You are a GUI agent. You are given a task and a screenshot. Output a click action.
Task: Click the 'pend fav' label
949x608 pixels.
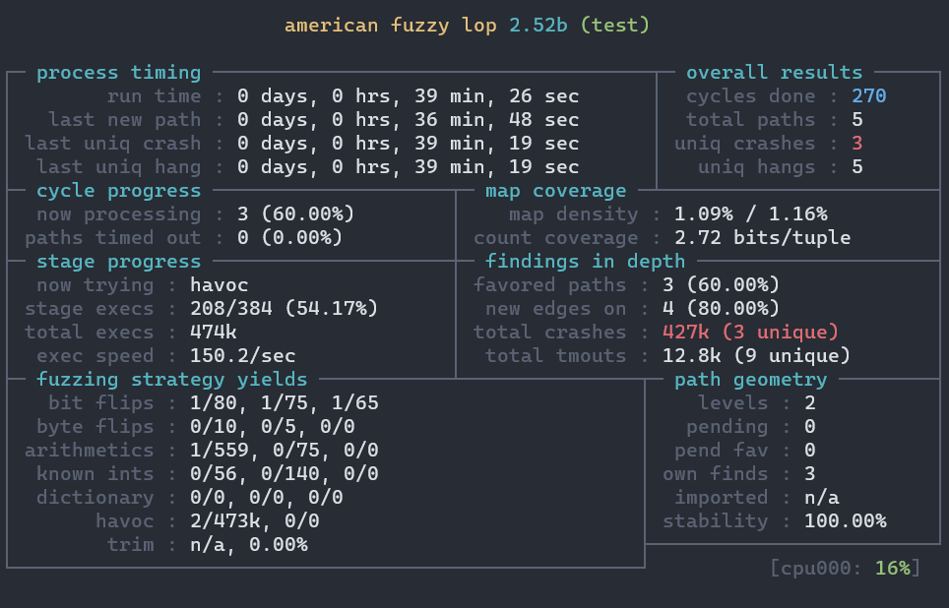721,451
